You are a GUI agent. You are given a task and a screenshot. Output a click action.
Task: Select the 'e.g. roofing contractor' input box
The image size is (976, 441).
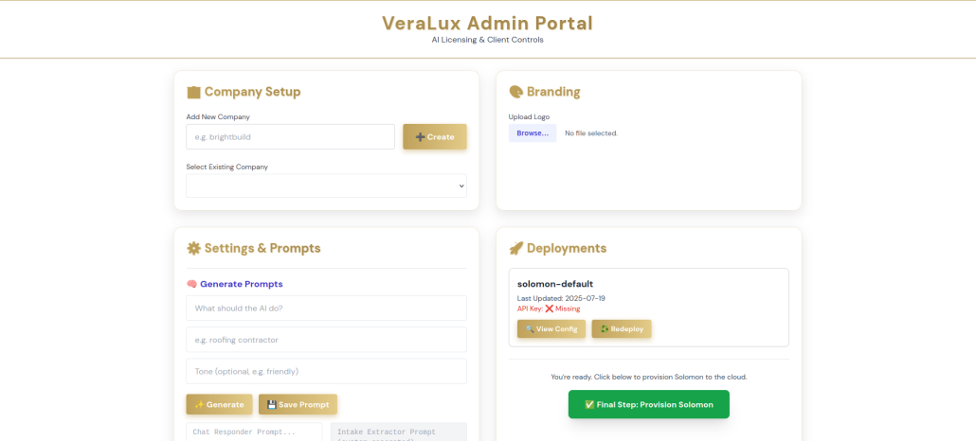point(326,340)
